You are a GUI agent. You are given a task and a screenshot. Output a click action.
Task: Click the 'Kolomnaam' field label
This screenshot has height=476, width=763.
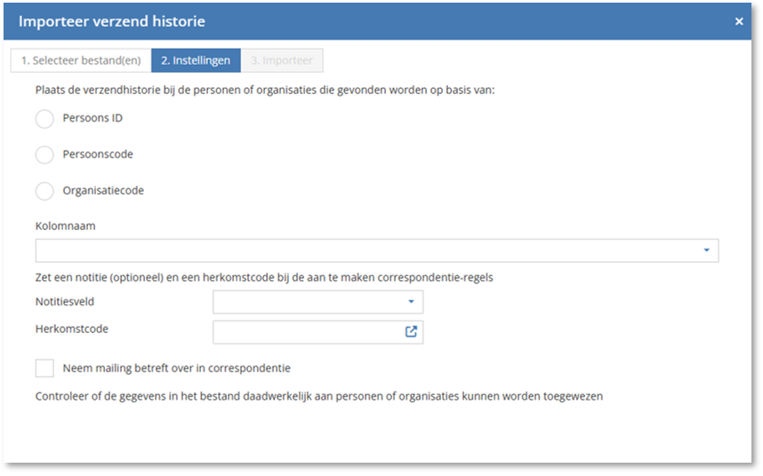(66, 226)
